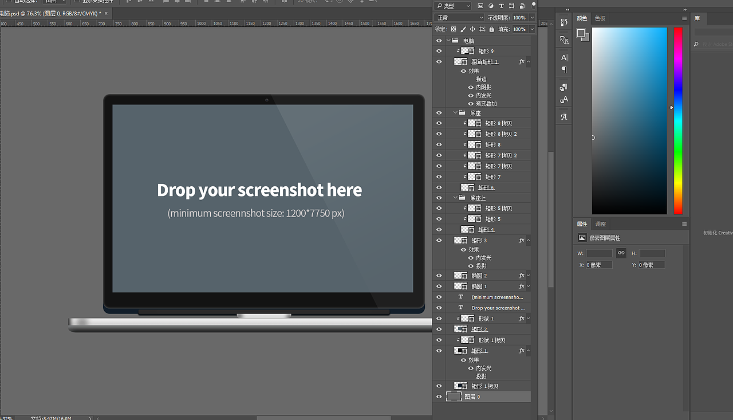
Task: Click the artboard nesting lock icon
Action: point(482,29)
